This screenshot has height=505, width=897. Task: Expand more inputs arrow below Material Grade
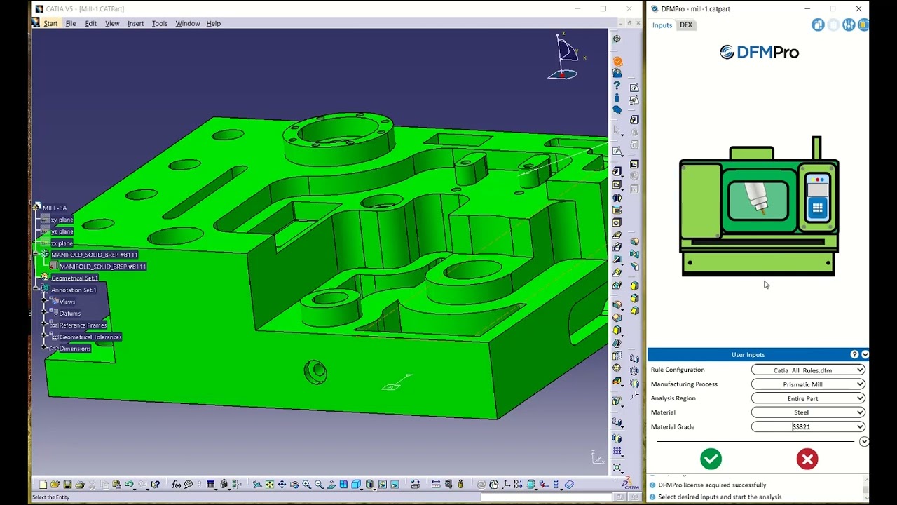[x=864, y=441]
